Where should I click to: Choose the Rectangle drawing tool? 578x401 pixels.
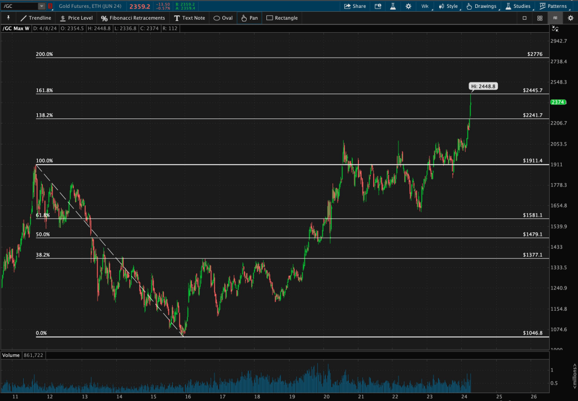(x=281, y=17)
